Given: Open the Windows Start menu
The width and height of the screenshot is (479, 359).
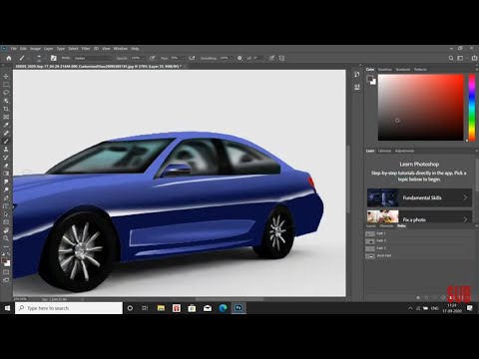Looking at the screenshot, I should point(7,308).
